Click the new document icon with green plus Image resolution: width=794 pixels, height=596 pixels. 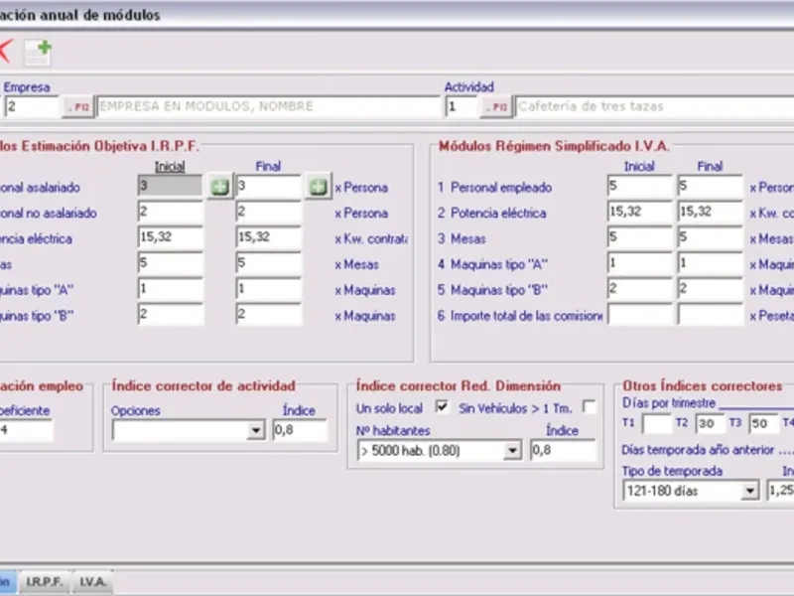pyautogui.click(x=39, y=53)
